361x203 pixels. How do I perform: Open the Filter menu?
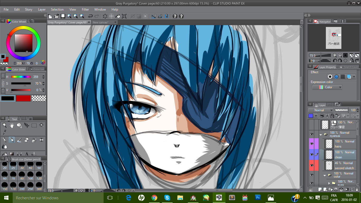click(x=85, y=9)
